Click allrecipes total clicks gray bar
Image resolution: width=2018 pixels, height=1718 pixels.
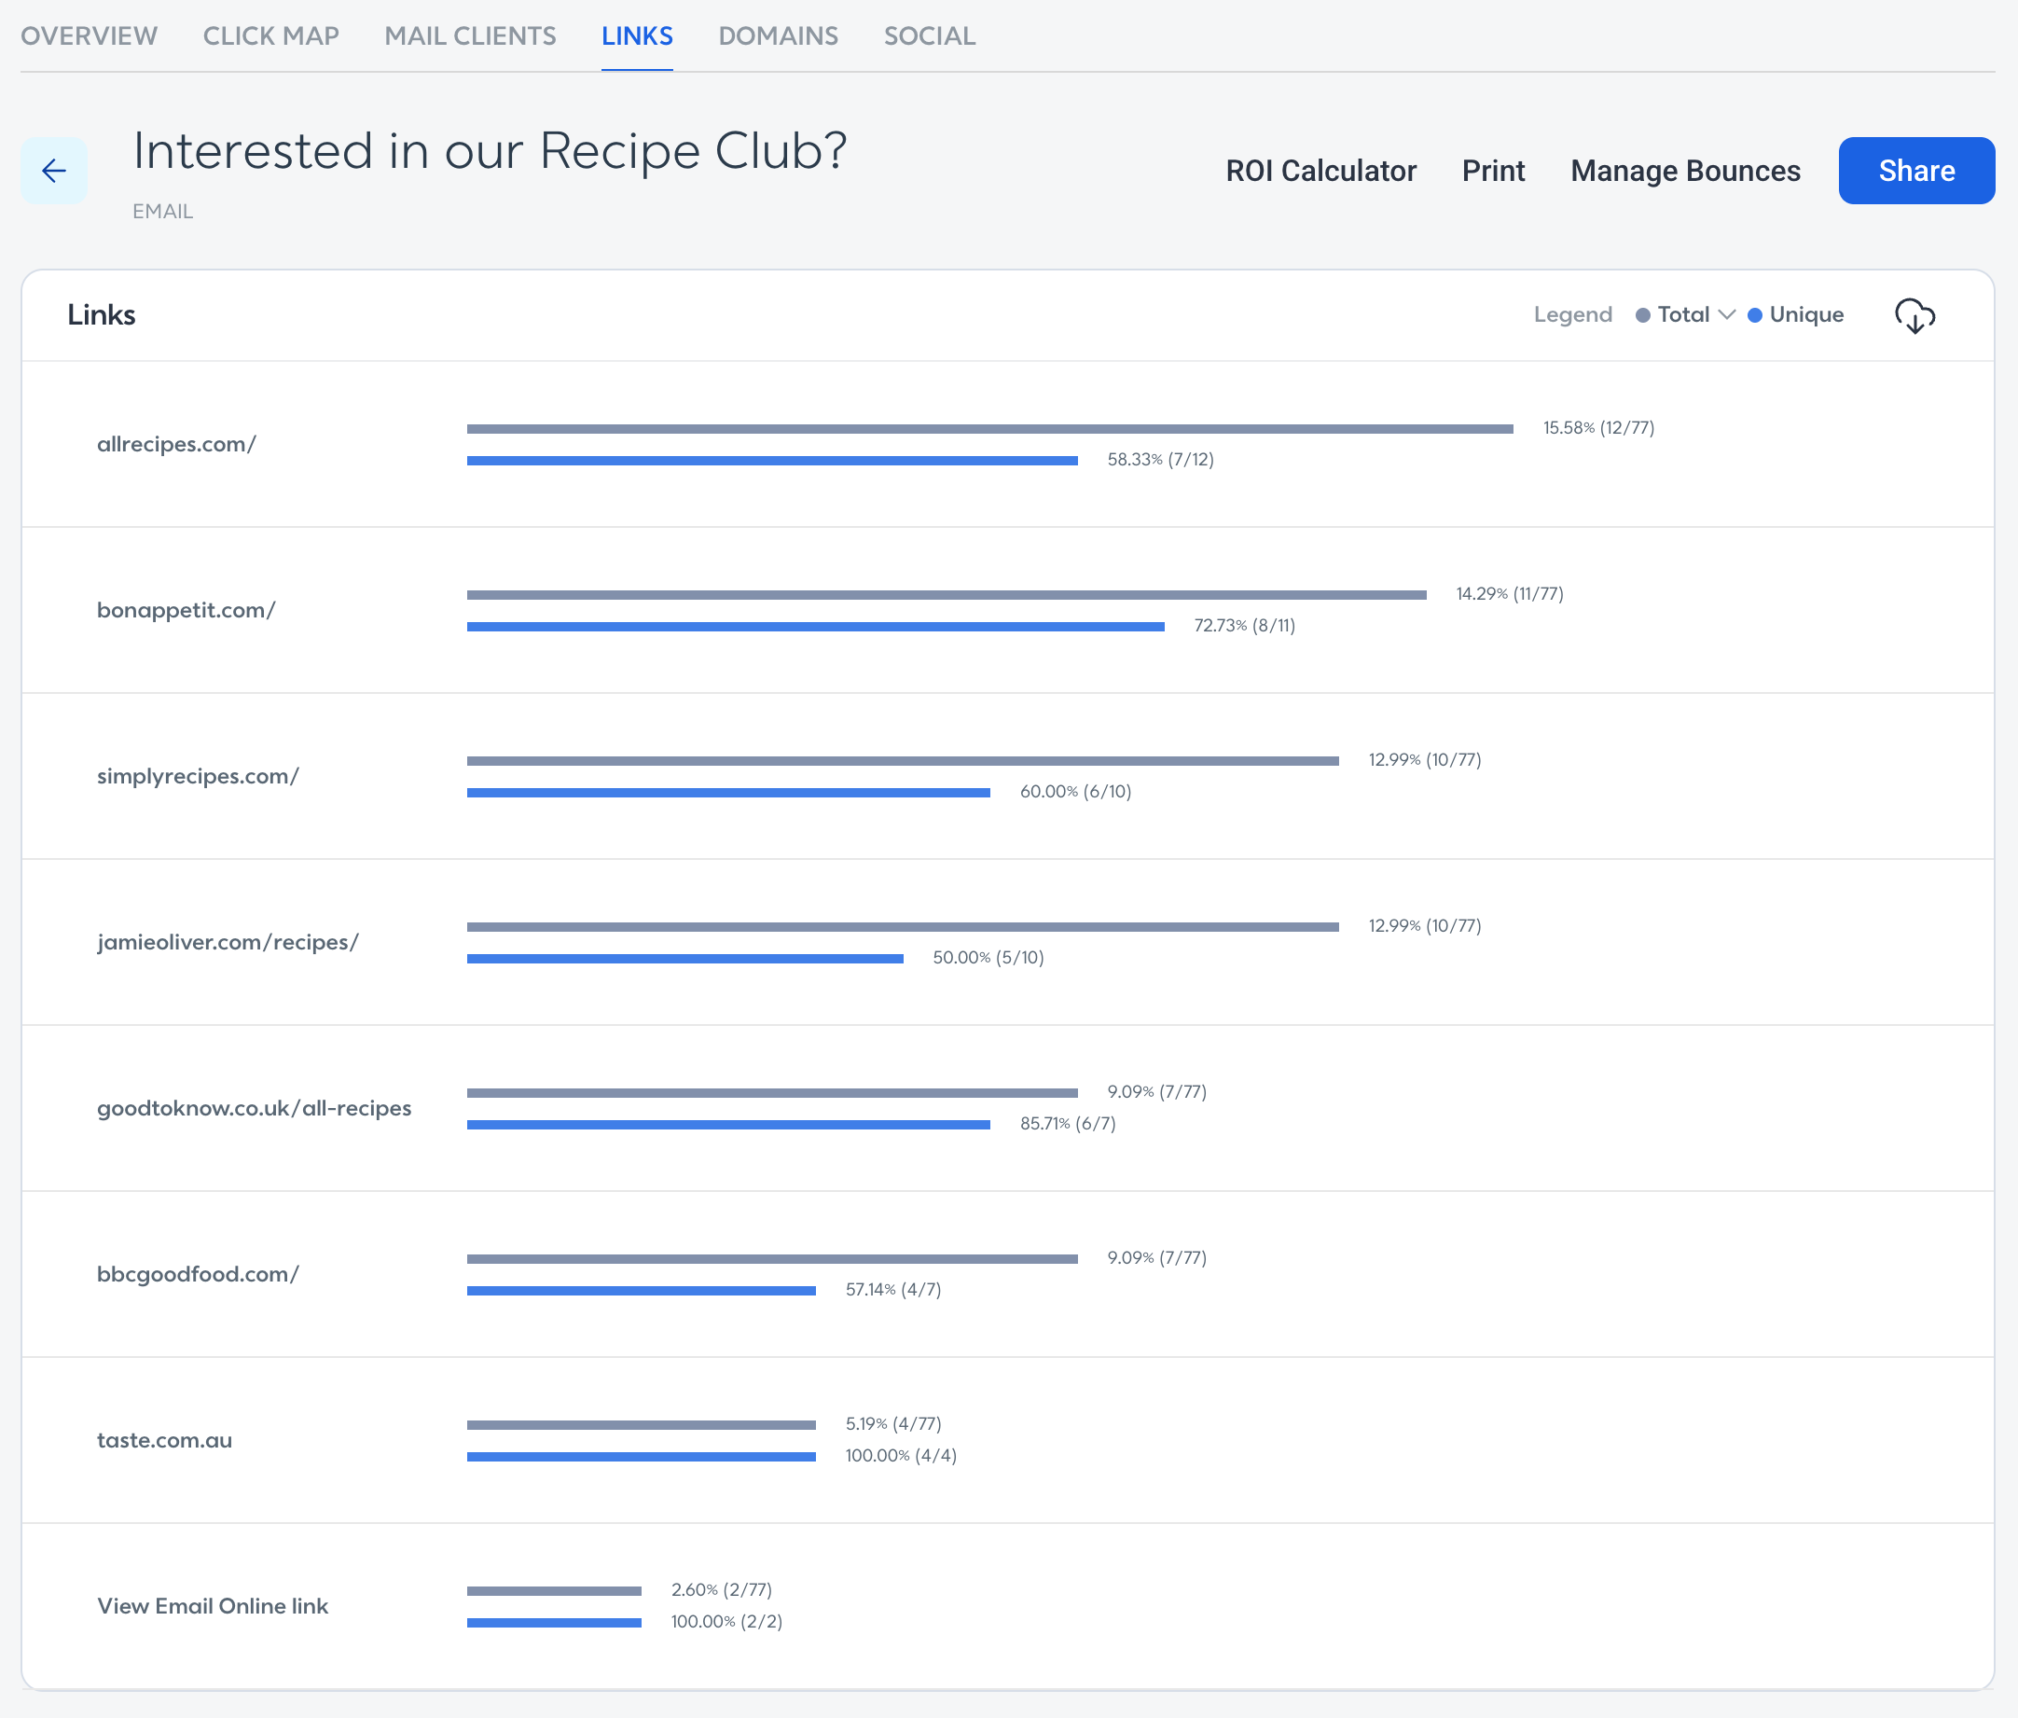(989, 429)
